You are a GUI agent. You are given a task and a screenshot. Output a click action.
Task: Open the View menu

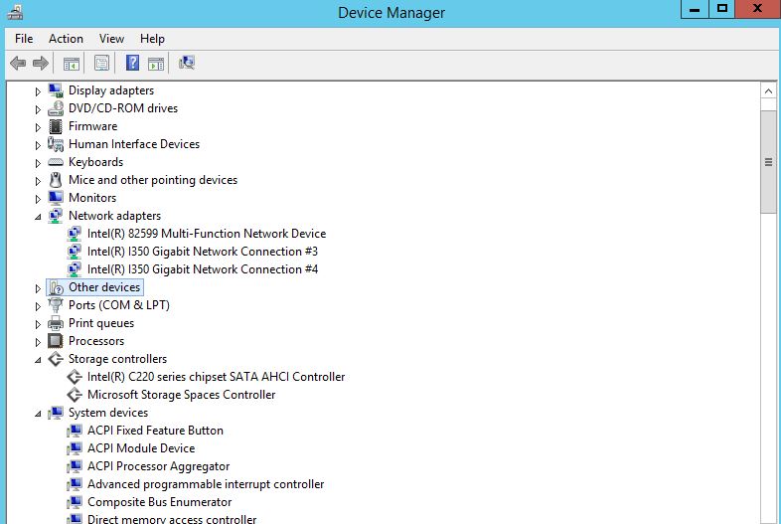coord(111,39)
